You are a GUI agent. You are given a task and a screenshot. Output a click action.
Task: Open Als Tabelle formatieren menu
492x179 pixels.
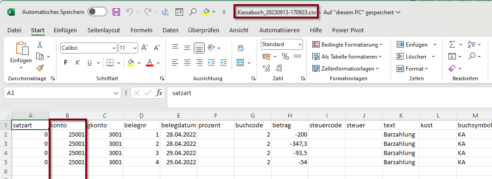(347, 57)
